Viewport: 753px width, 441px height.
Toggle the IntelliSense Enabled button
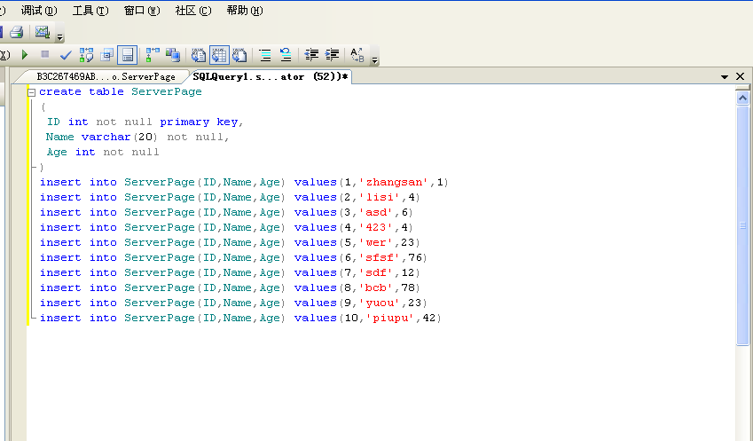pyautogui.click(x=128, y=55)
